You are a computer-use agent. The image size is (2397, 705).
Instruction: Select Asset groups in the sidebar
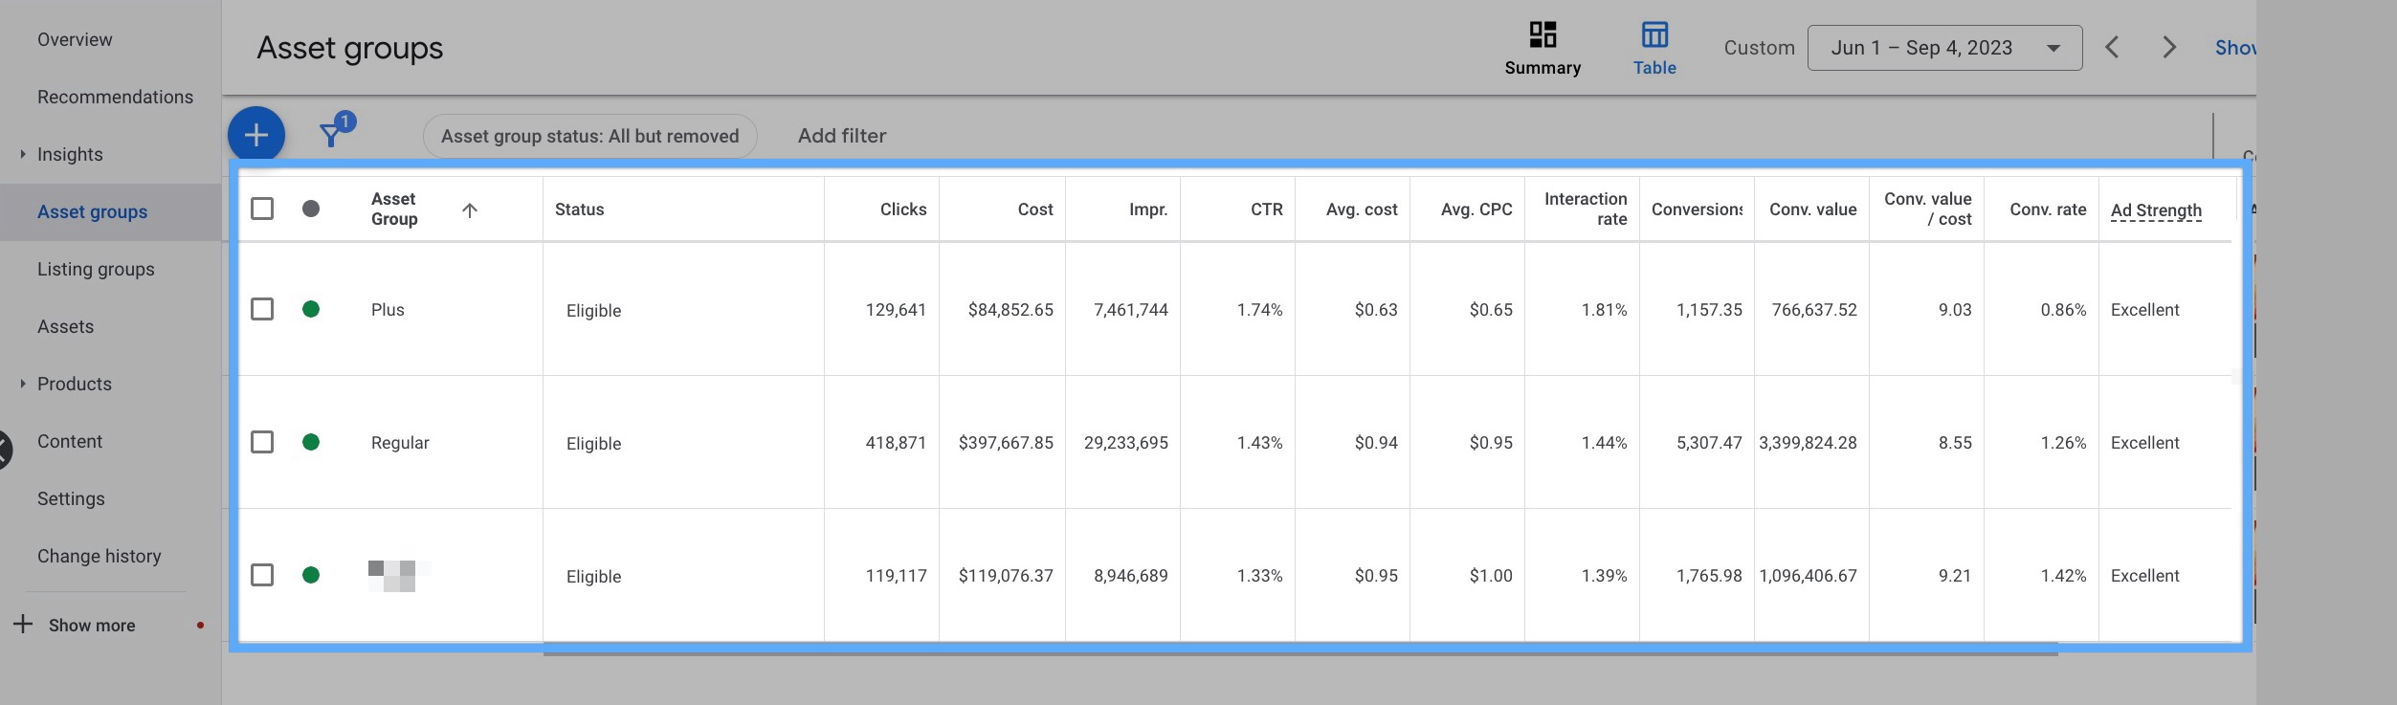coord(92,211)
